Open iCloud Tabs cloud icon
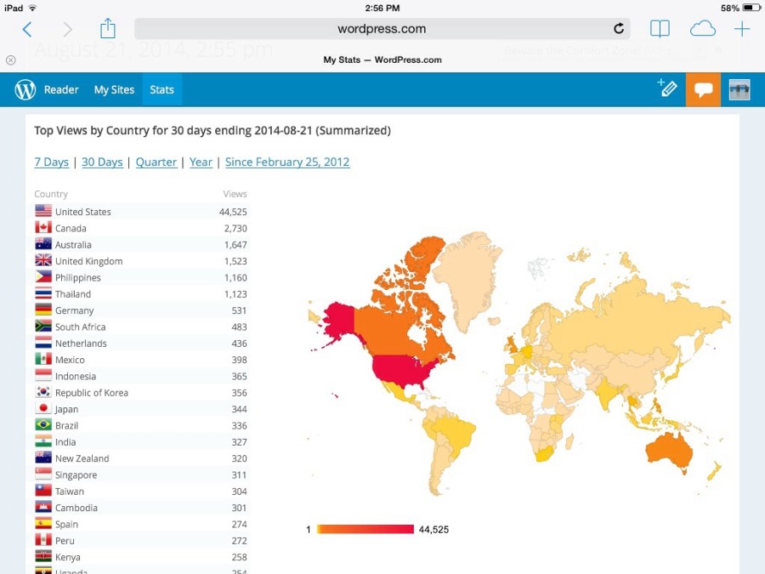Image resolution: width=765 pixels, height=574 pixels. (x=702, y=29)
